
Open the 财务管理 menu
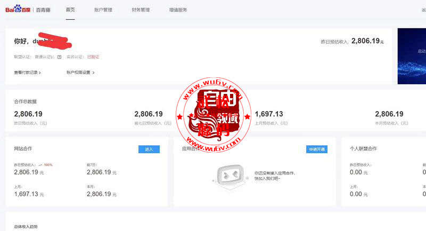coord(141,10)
